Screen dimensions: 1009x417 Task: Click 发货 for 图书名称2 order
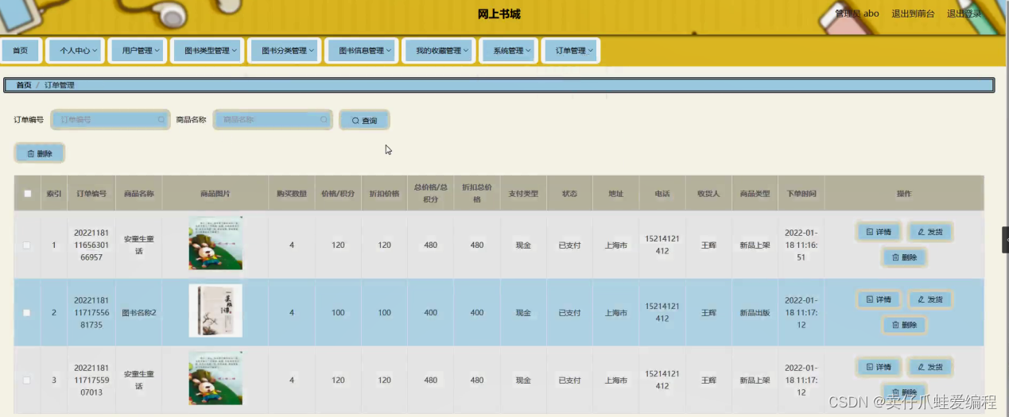click(x=929, y=299)
